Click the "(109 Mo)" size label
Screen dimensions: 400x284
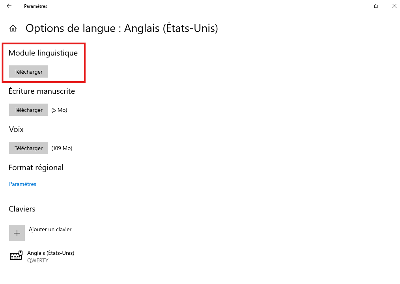[62, 148]
